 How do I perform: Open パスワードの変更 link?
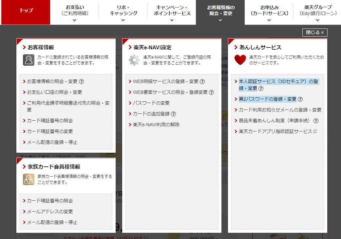151,103
